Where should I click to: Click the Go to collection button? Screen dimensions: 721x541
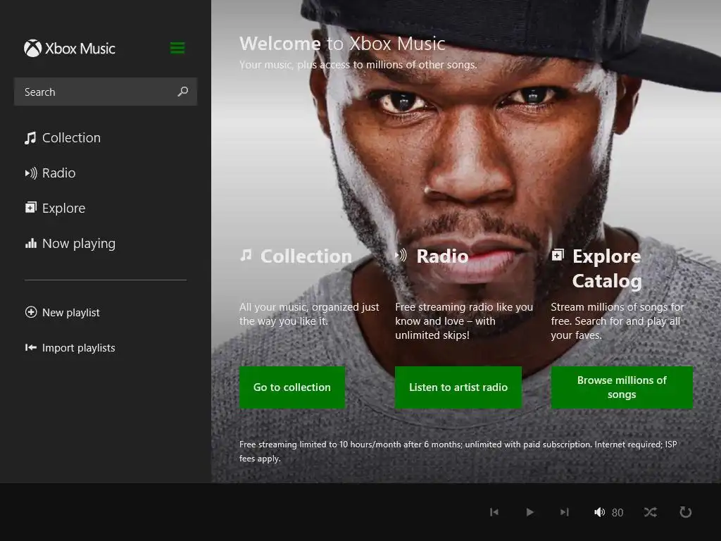pyautogui.click(x=292, y=387)
